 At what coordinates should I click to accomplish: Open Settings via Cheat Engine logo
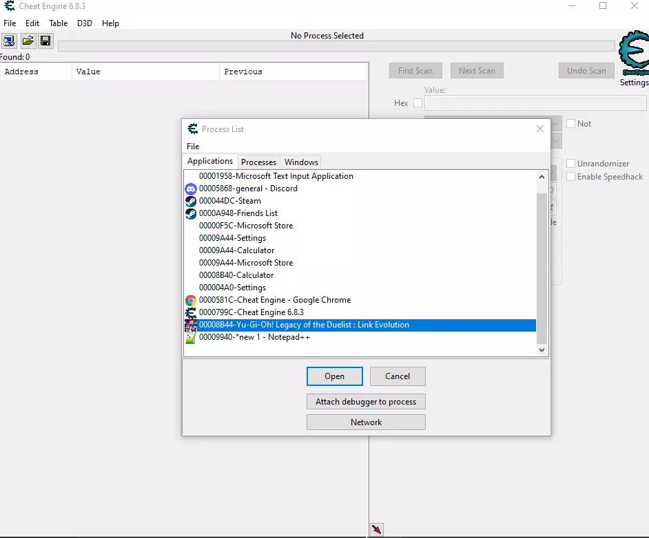point(634,53)
